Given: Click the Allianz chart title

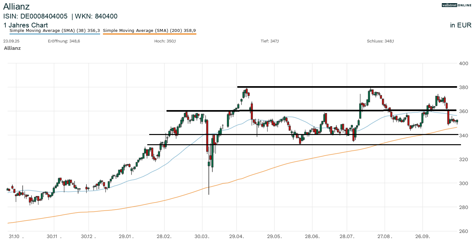Looking at the screenshot, I should tap(16, 6).
